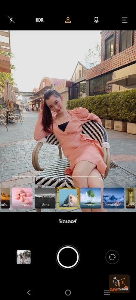This screenshot has height=300, width=136.
Task: Tap the Android home circle button
Action: [68, 292]
